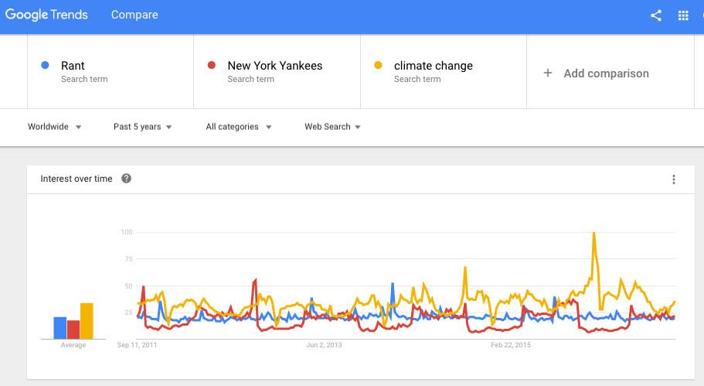Open the Past 5 years dropdown
Image resolution: width=704 pixels, height=386 pixels.
tap(142, 127)
